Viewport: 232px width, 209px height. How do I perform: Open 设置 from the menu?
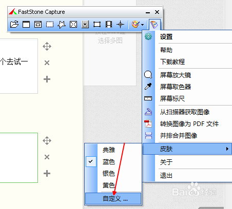(187, 37)
